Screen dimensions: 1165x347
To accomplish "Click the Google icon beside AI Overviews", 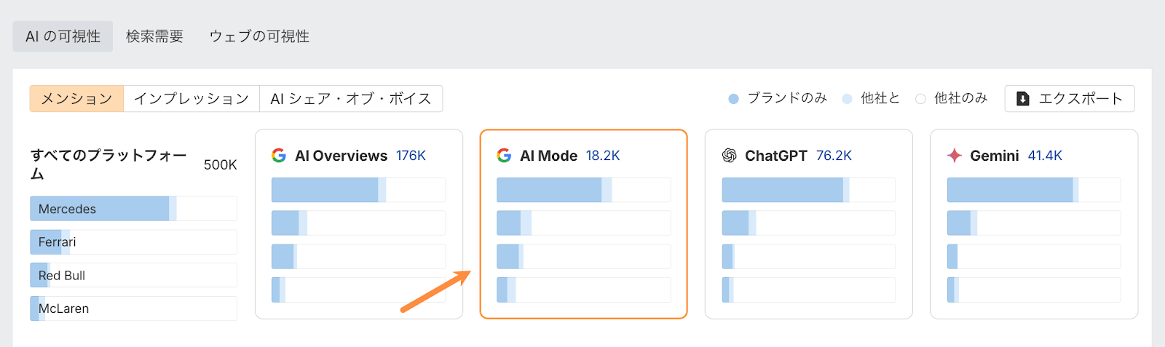I will point(279,156).
